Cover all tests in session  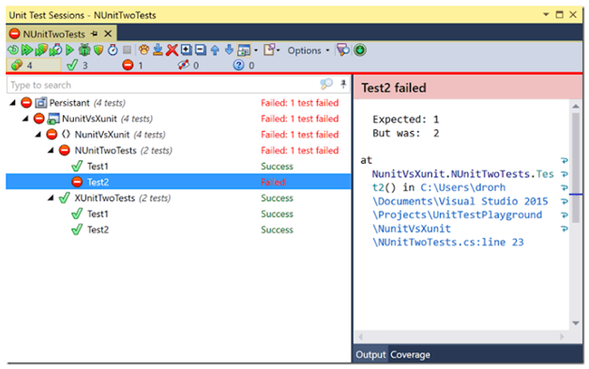click(41, 50)
